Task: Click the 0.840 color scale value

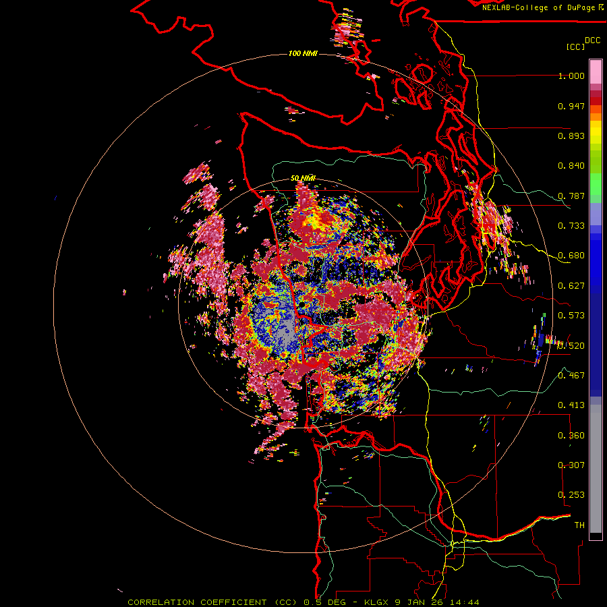Action: click(x=571, y=166)
